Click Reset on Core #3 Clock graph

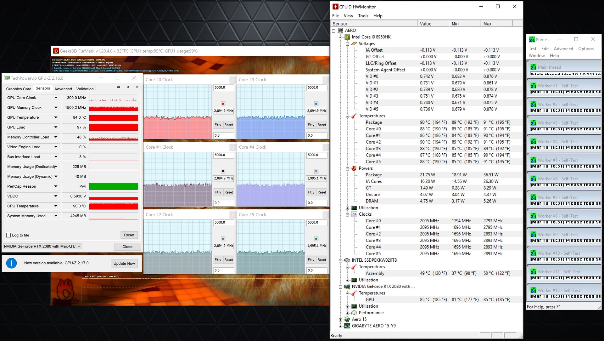322,125
